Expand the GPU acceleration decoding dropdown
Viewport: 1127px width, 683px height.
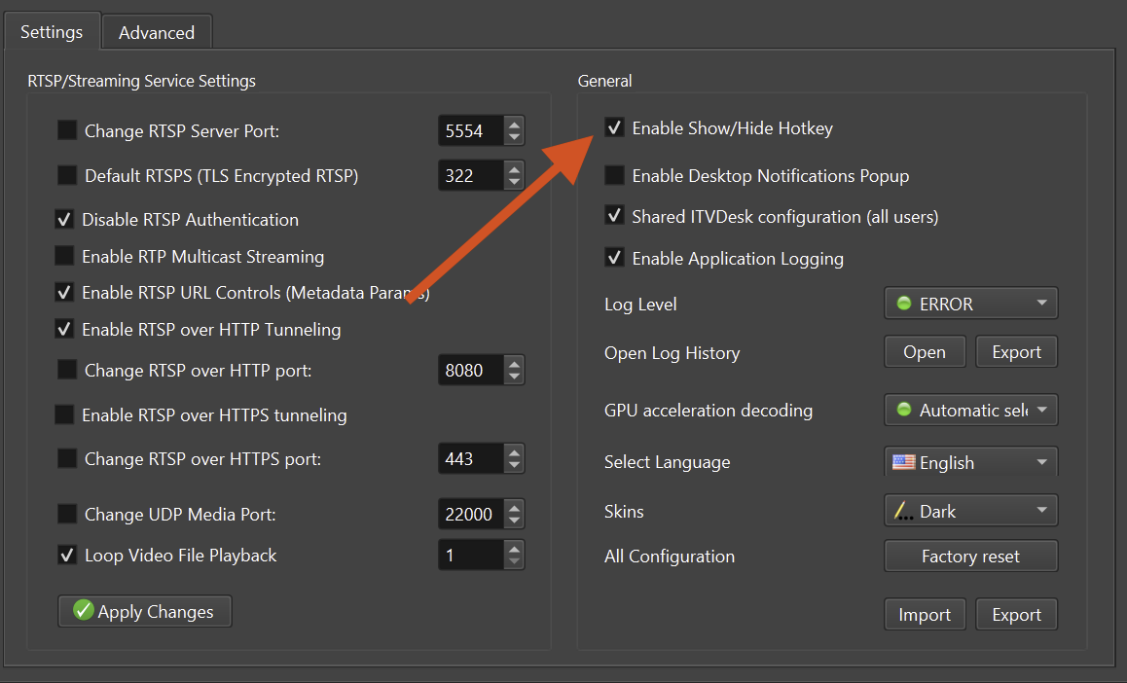[x=969, y=411]
